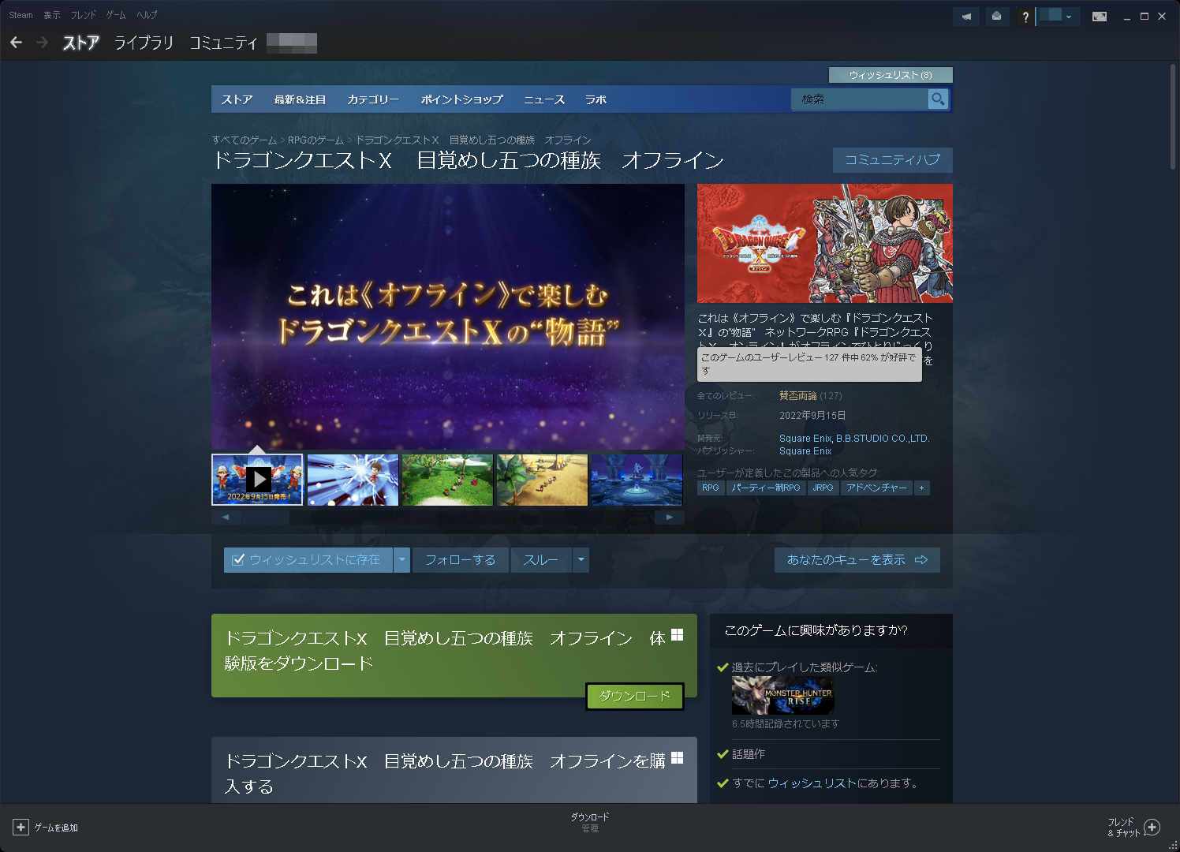This screenshot has width=1180, height=852.
Task: Open the Monster Hunter Rise thumbnail
Action: coord(782,696)
